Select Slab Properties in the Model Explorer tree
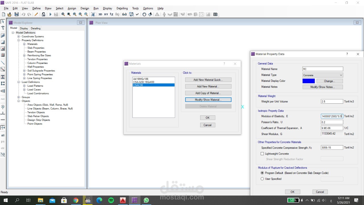The image size is (364, 205). coord(36,48)
